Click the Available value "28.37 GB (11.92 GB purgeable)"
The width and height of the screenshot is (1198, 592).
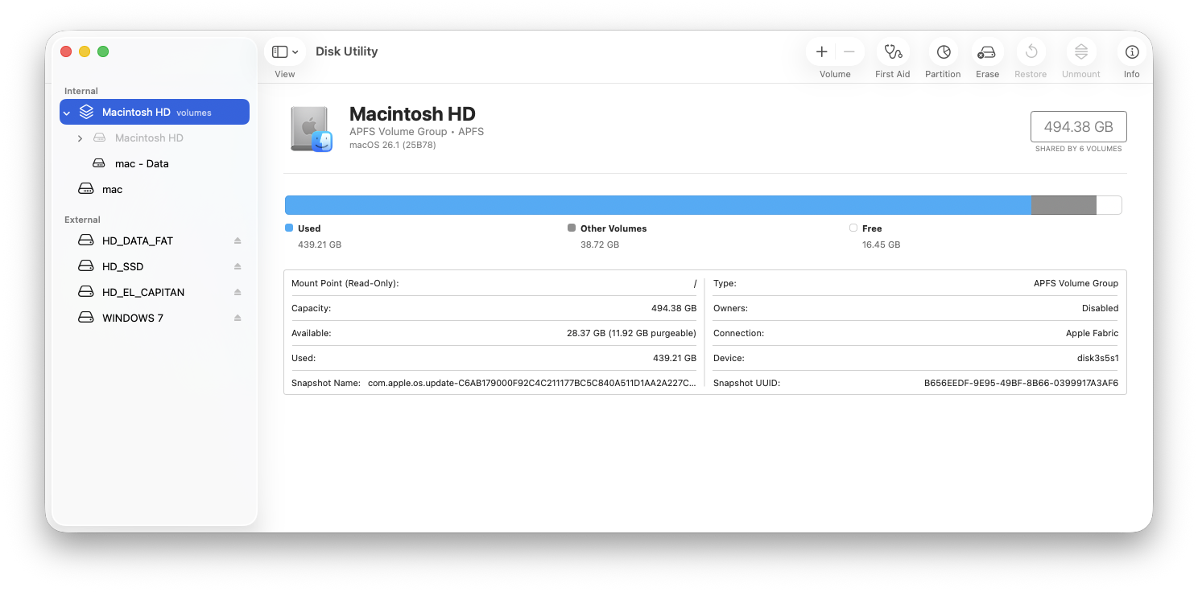pos(631,333)
